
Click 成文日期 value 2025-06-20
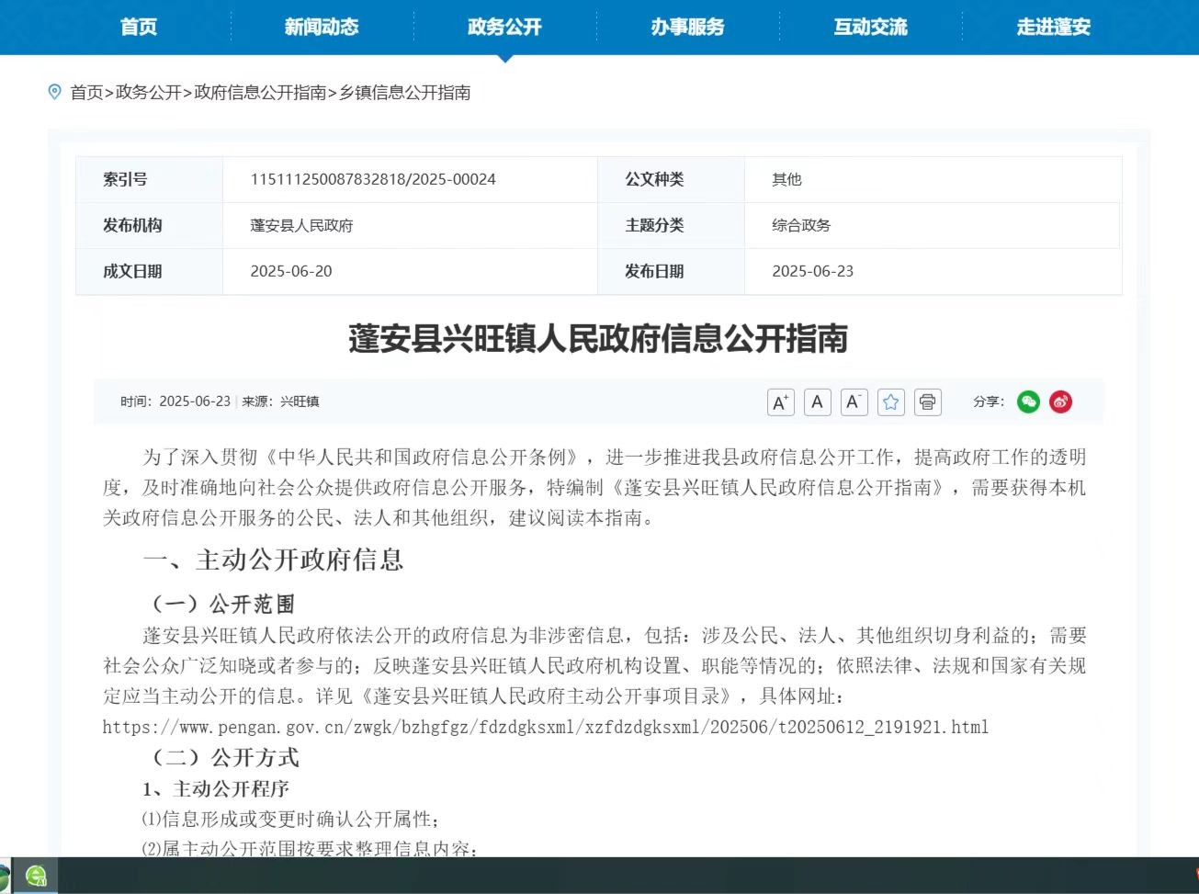pos(291,271)
